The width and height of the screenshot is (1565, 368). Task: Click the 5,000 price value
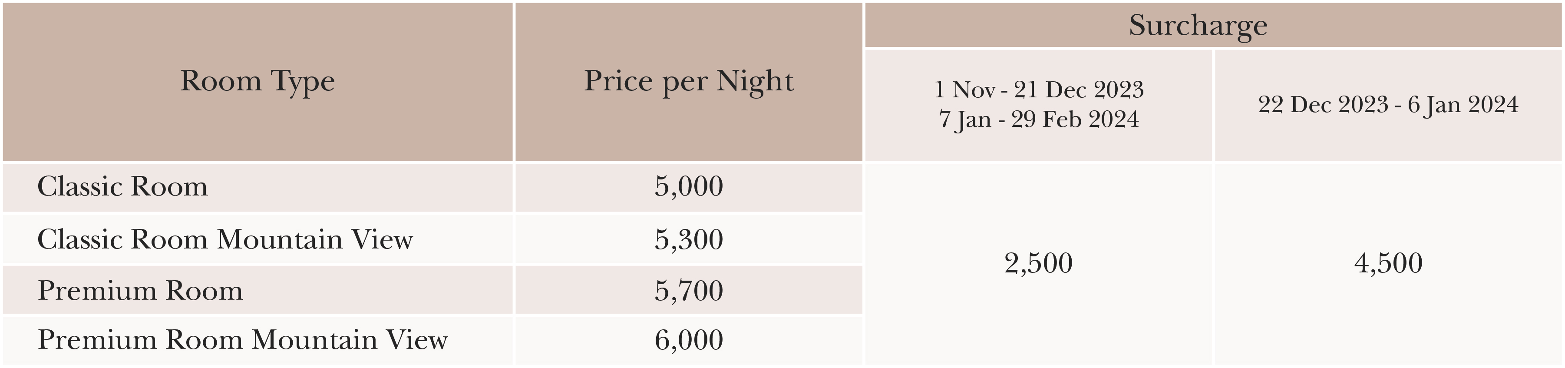click(x=689, y=187)
